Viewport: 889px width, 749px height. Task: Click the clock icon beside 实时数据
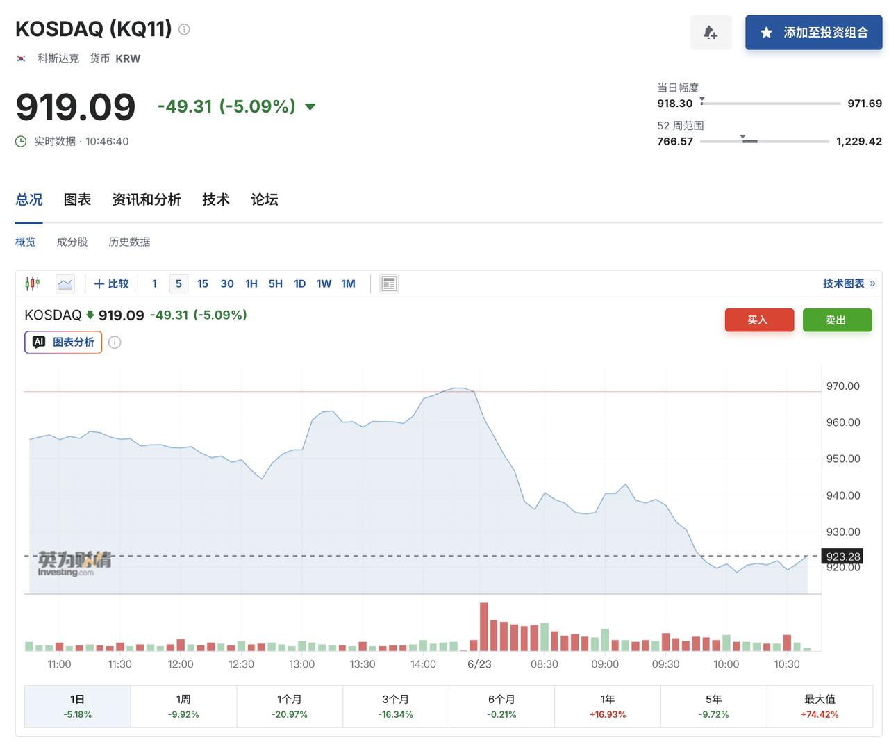coord(21,141)
